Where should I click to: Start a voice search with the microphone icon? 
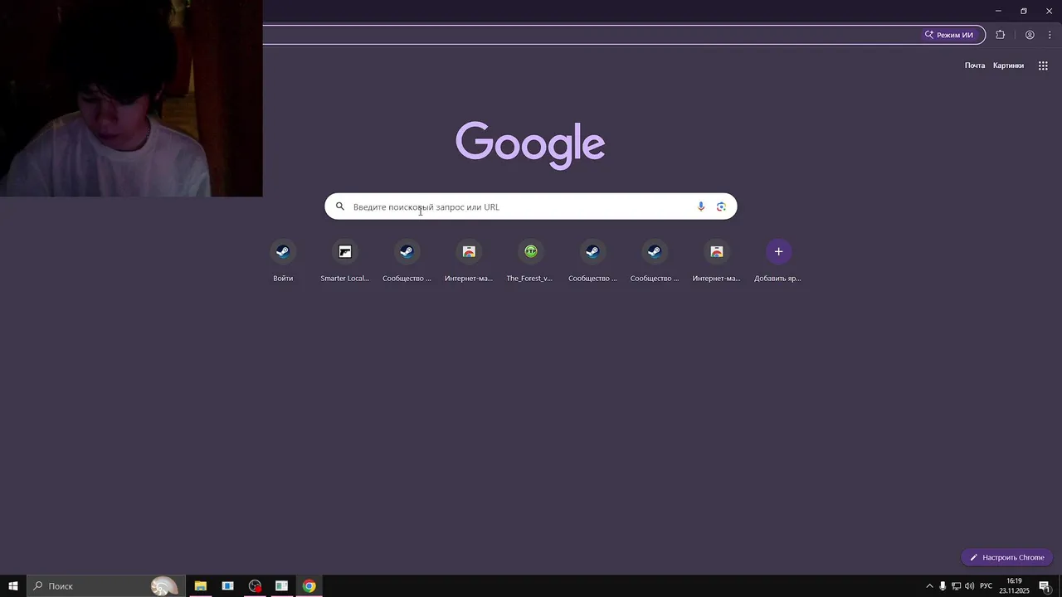pos(701,206)
